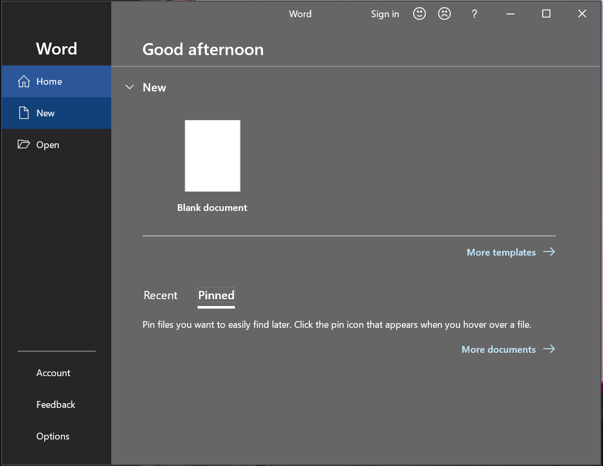The width and height of the screenshot is (603, 466).
Task: Maximize the Word window
Action: 546,14
